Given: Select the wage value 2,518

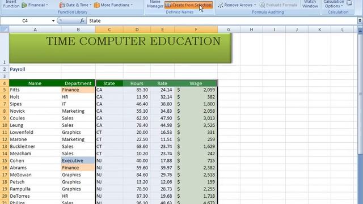Looking at the screenshot, I should click(x=196, y=175).
